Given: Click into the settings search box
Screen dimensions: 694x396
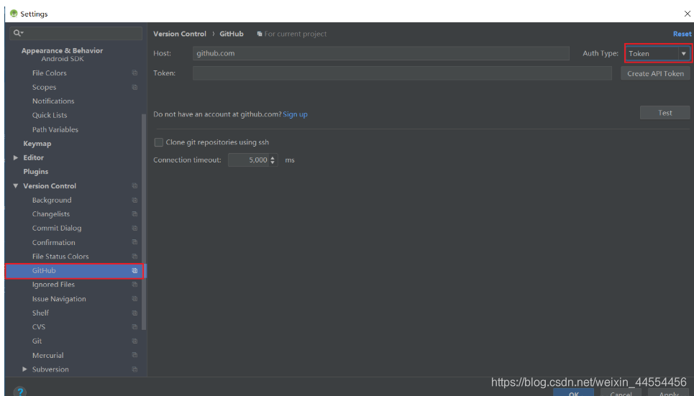Looking at the screenshot, I should (76, 33).
